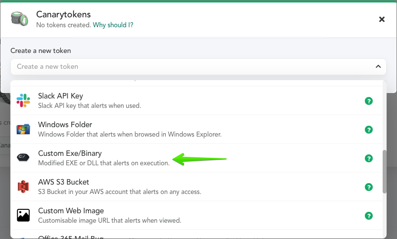The width and height of the screenshot is (397, 239).
Task: Click the Custom Exe/Binary terminal icon
Action: [23, 157]
